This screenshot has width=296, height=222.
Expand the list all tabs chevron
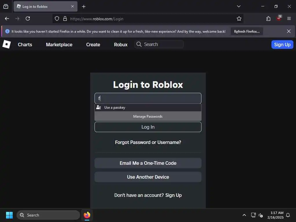click(238, 6)
